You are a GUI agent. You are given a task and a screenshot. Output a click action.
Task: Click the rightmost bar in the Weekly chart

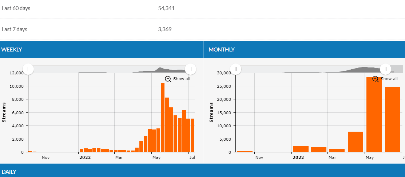pyautogui.click(x=193, y=135)
